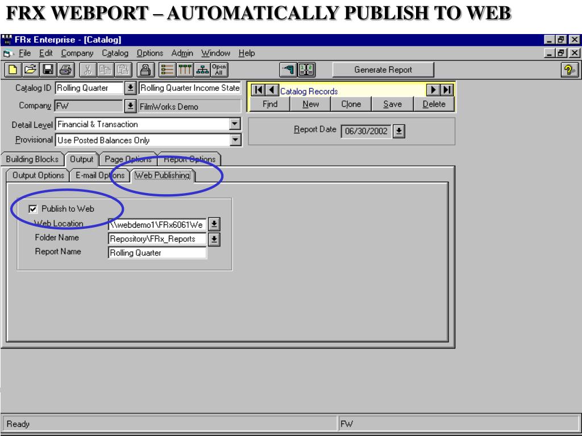Open the File menu
The height and width of the screenshot is (436, 582).
24,53
